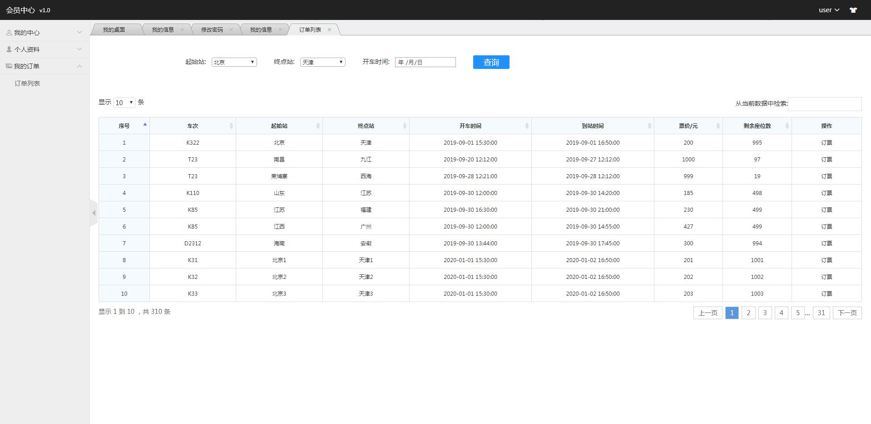Screen dimensions: 871x424
Task: Click 订票 for K85 from 江苏
Action: [x=826, y=210]
